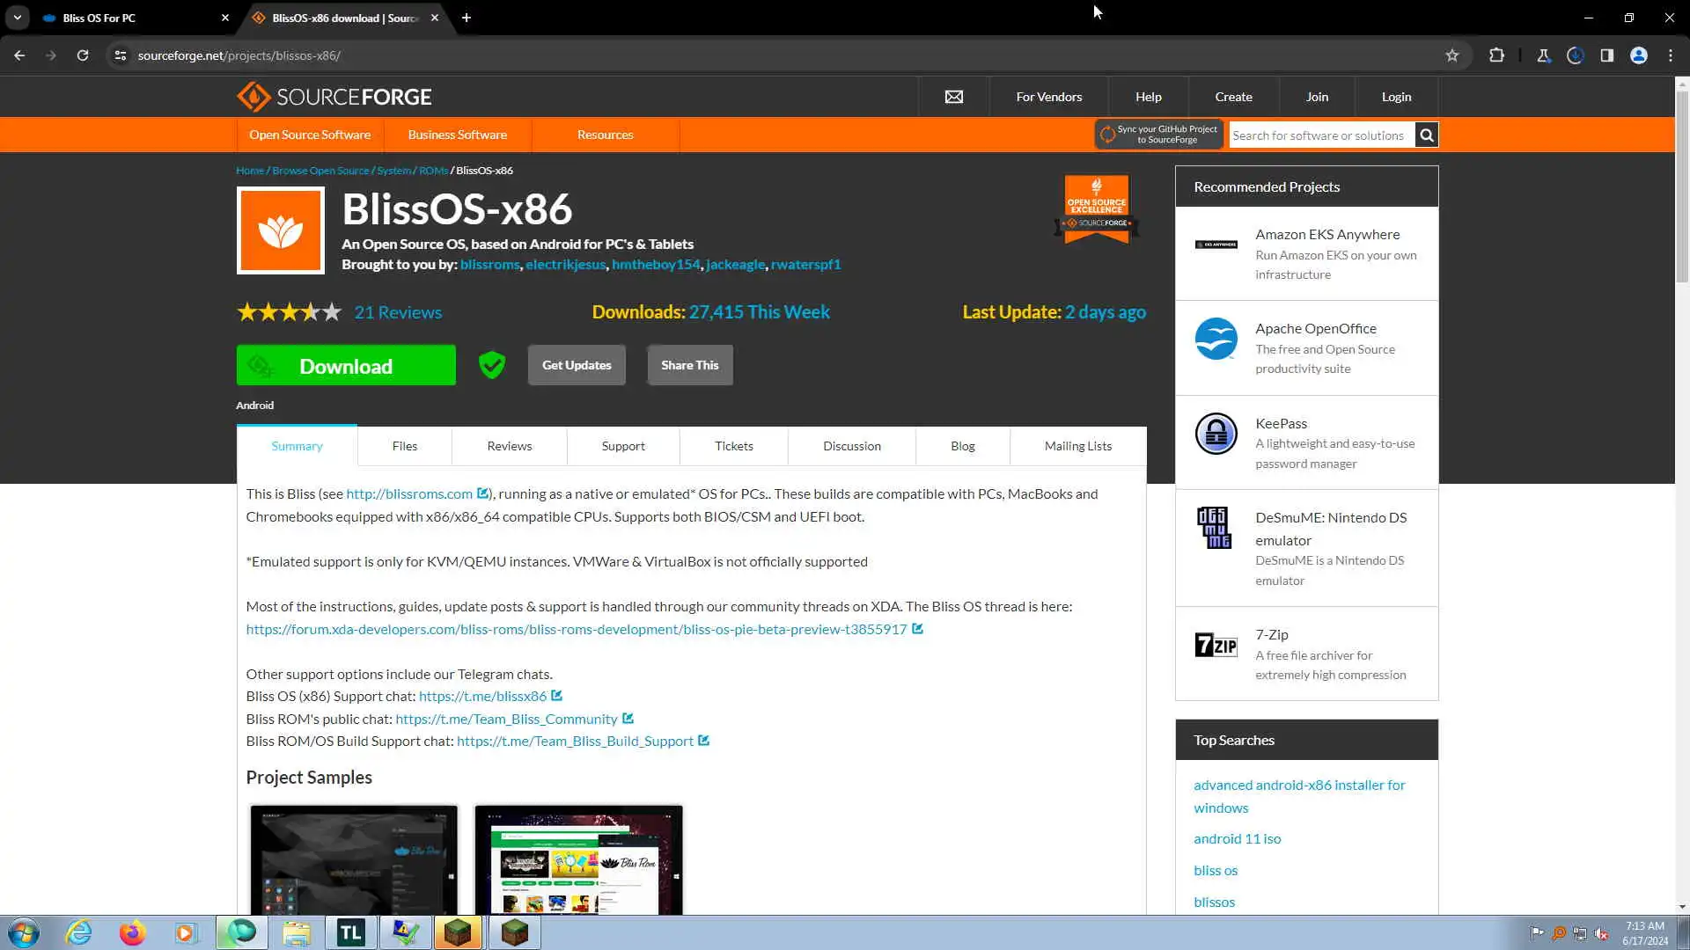Click the Get Updates button
Viewport: 1690px width, 950px height.
pyautogui.click(x=577, y=365)
